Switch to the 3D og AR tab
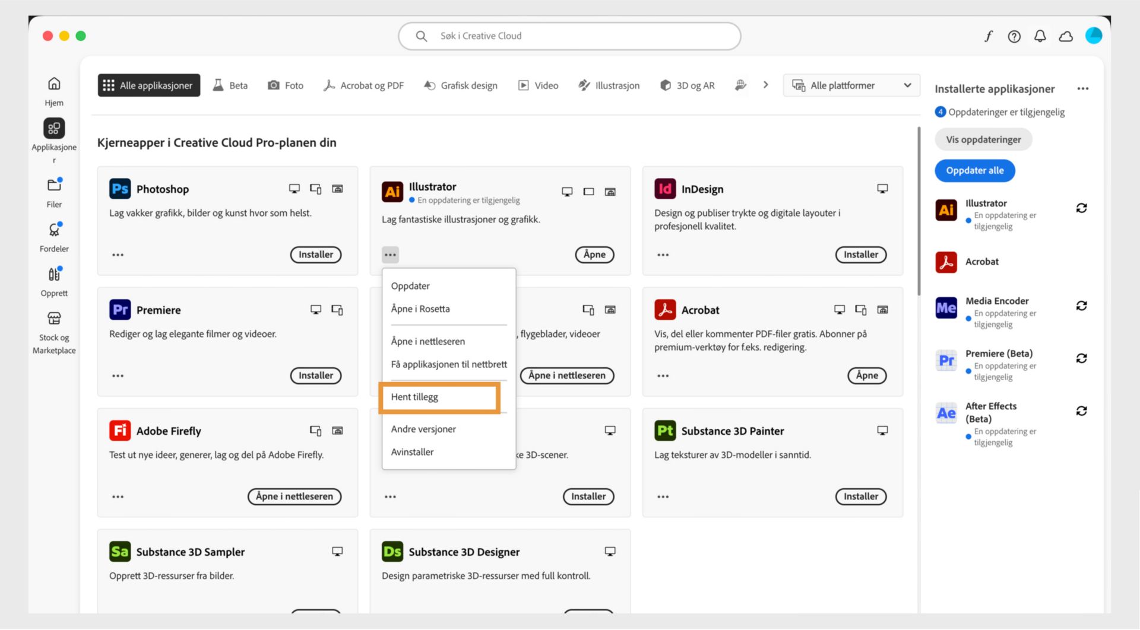The image size is (1140, 630). [688, 85]
